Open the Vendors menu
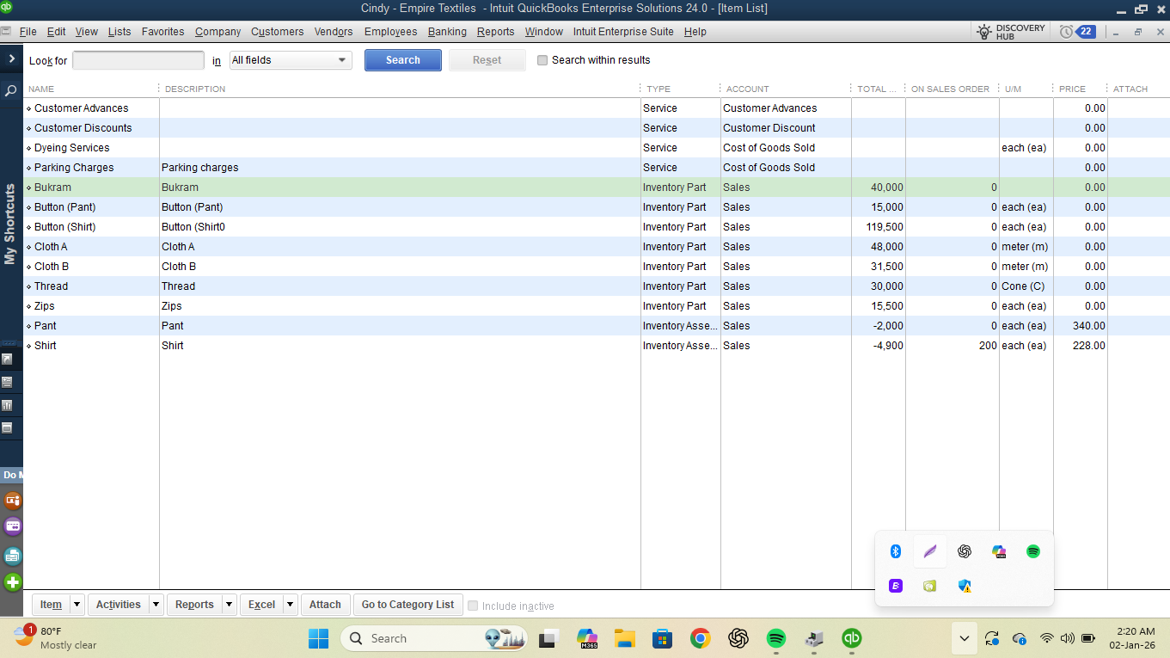 [x=334, y=32]
